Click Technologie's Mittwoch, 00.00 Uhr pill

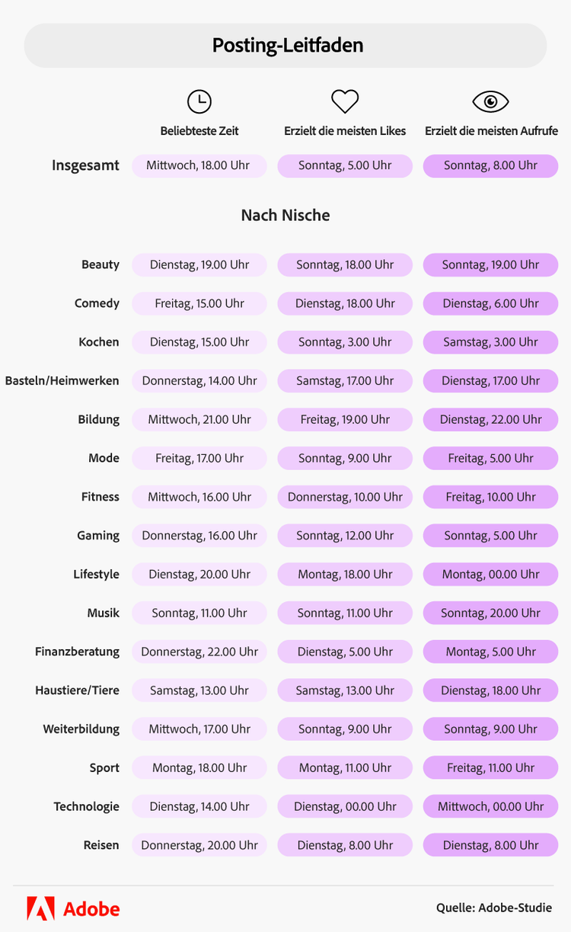[x=490, y=806]
